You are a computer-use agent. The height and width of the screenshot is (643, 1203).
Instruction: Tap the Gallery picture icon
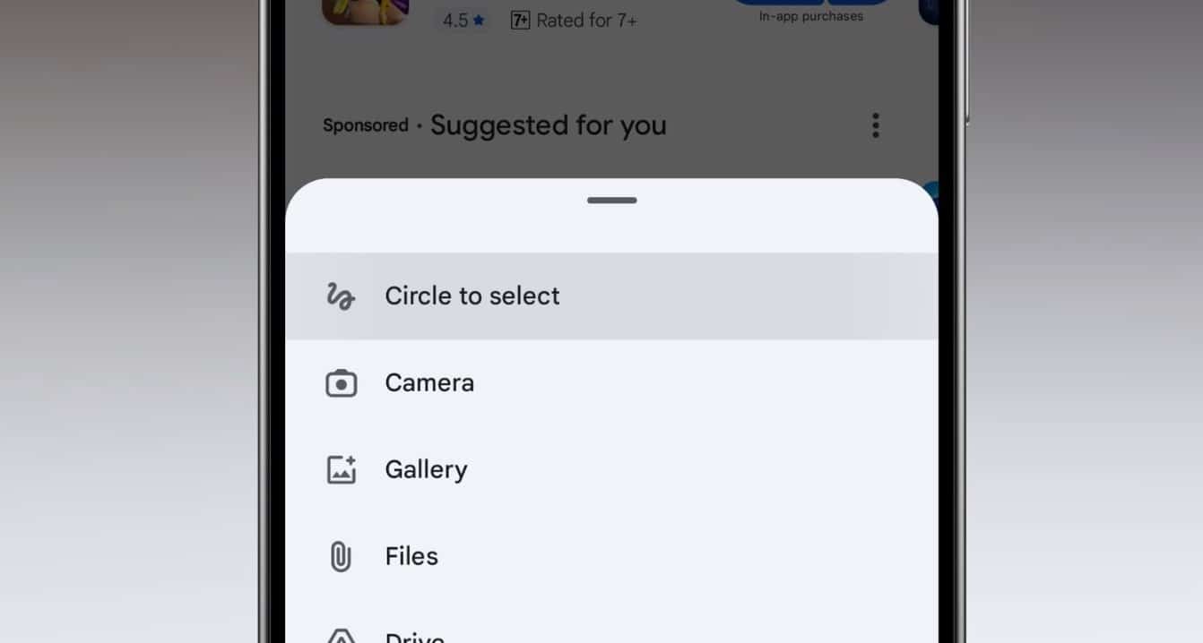coord(341,469)
